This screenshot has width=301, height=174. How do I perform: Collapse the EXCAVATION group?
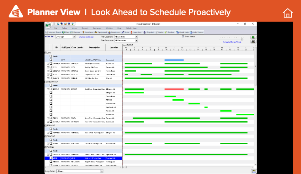coord(46,82)
